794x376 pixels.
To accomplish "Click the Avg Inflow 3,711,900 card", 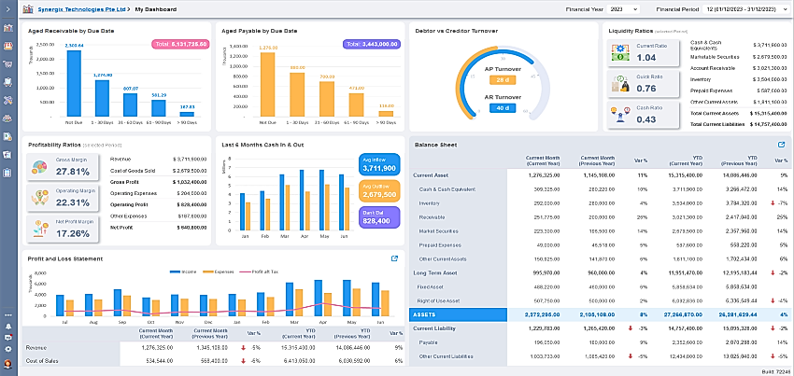I will point(379,164).
